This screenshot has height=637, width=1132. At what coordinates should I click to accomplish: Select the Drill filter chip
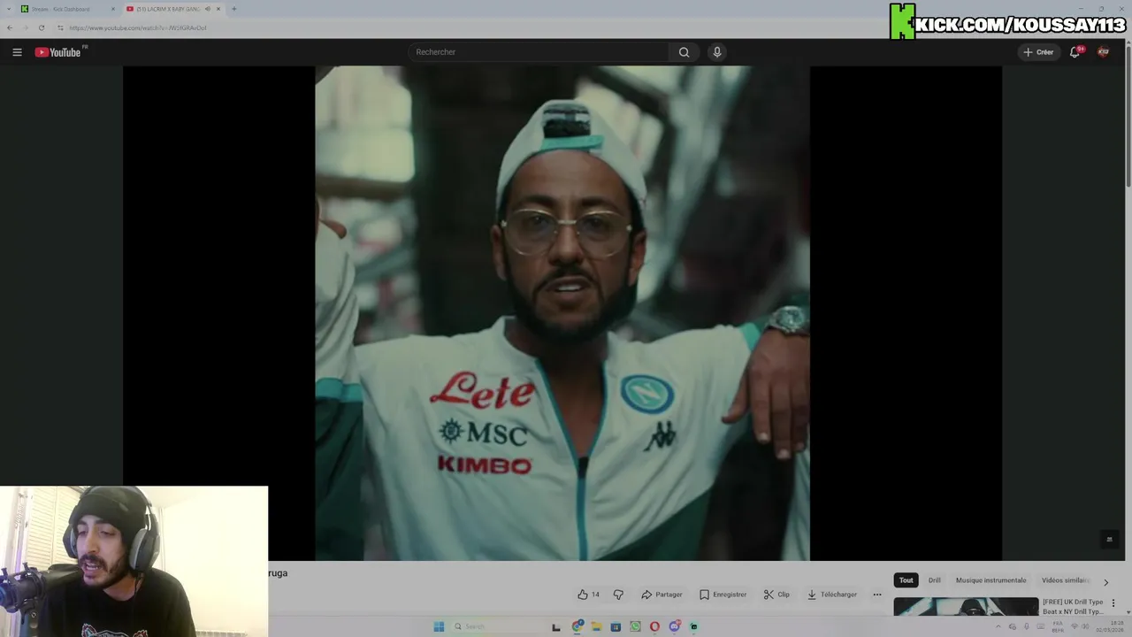(x=934, y=580)
